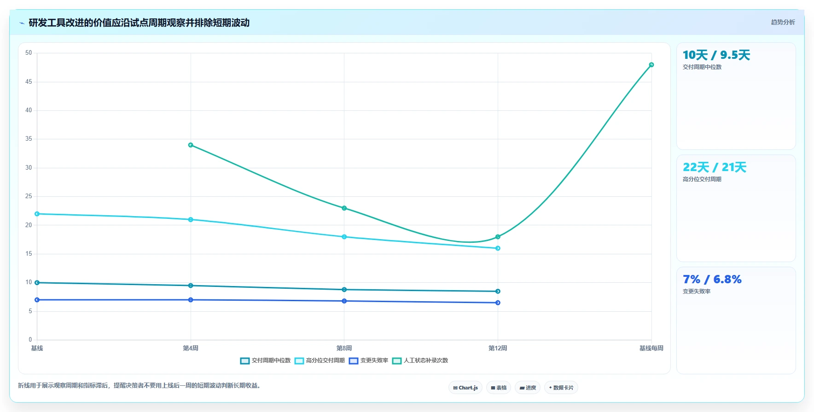
Task: Select the 交付周期中位数 point at 第8周
Action: tap(344, 290)
